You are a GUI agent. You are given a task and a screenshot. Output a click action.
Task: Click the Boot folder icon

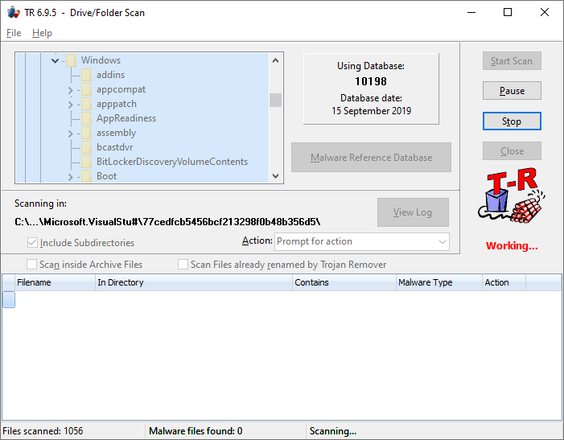(86, 176)
